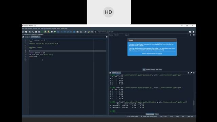Open the Projects menu
This screenshot has height=122, width=217.
54,28
